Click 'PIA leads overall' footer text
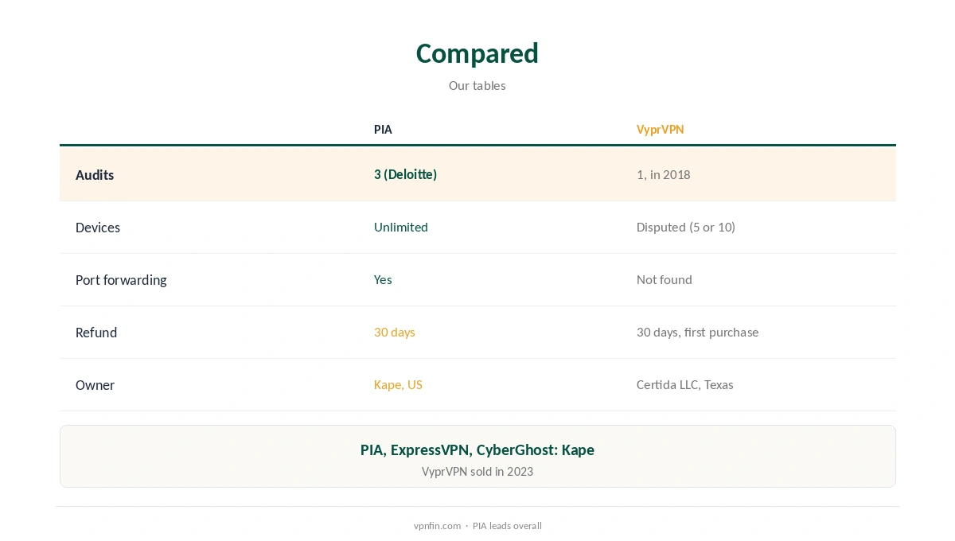955x541 pixels. [x=507, y=526]
